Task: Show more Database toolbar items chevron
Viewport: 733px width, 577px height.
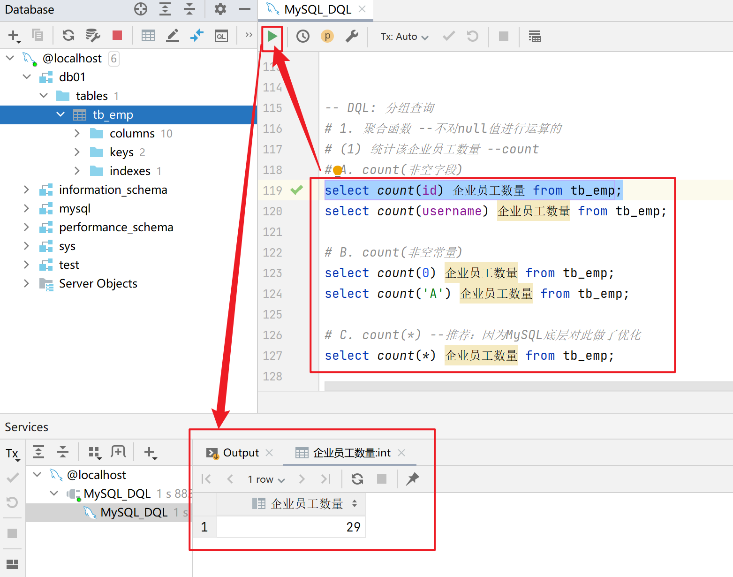Action: click(249, 35)
